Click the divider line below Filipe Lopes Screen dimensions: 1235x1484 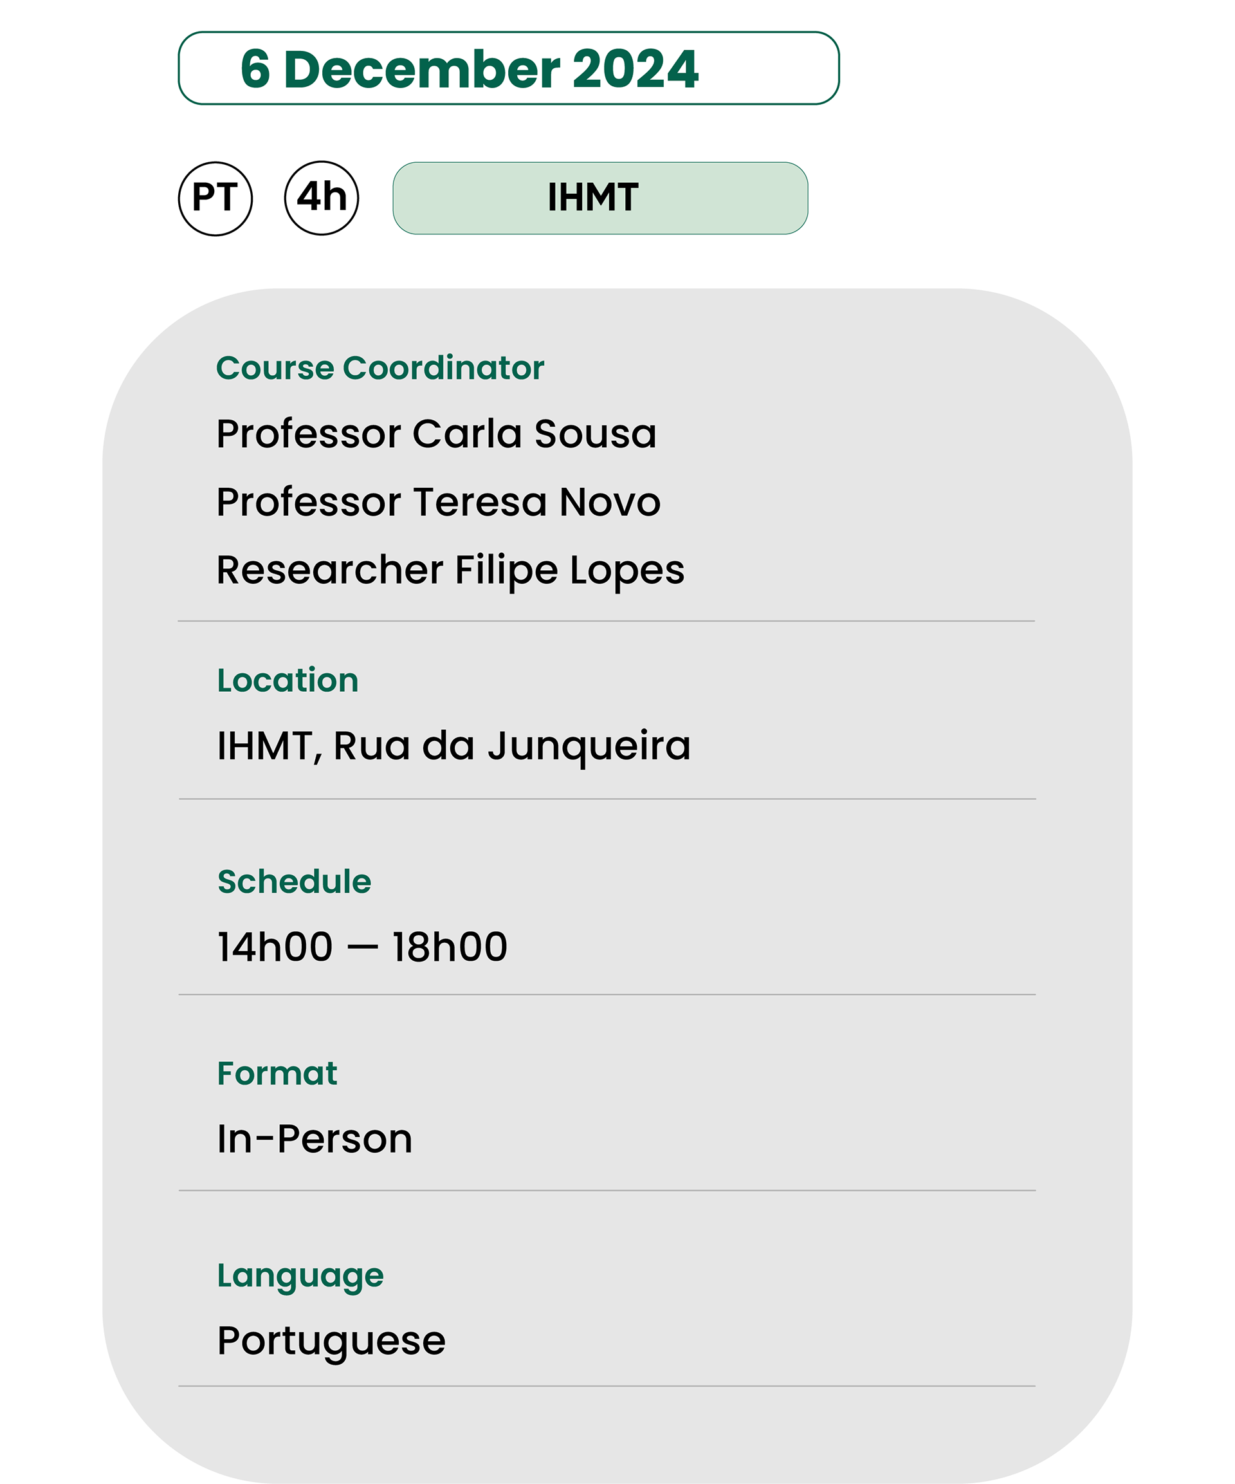coord(606,621)
